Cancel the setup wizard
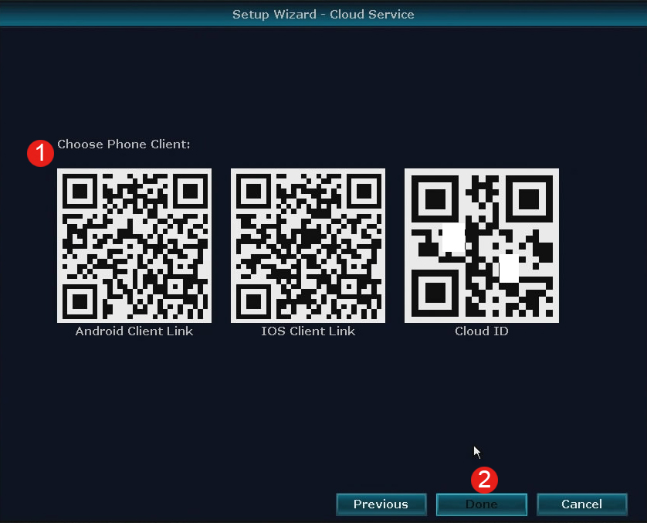 [582, 504]
